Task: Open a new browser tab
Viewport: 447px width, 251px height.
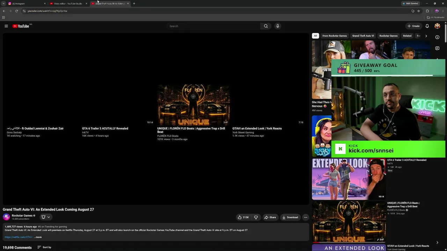Action: click(x=134, y=3)
